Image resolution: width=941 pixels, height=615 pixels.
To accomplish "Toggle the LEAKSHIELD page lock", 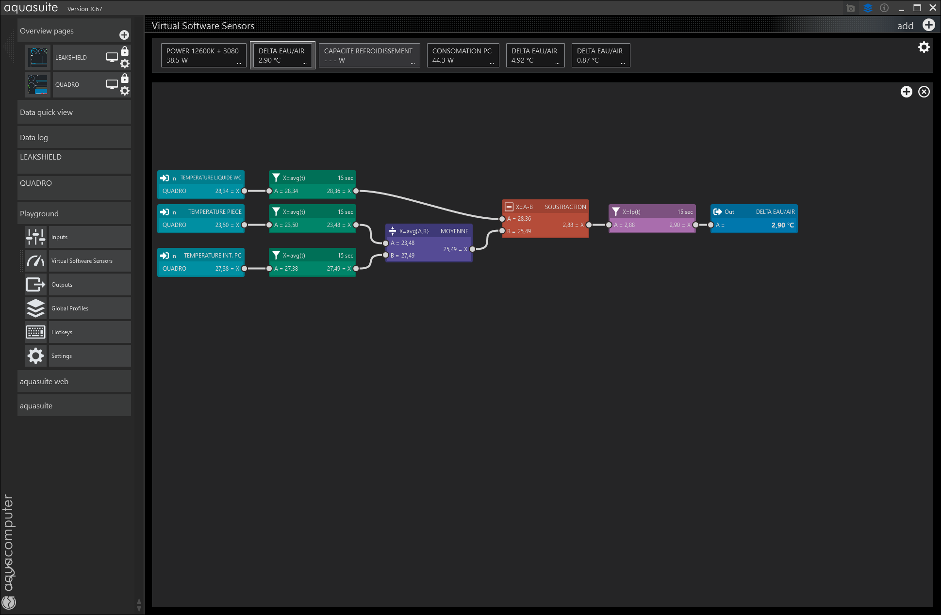I will pyautogui.click(x=125, y=51).
